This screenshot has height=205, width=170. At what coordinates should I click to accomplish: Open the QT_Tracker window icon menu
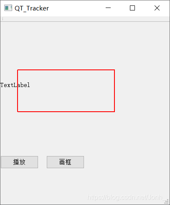point(8,8)
